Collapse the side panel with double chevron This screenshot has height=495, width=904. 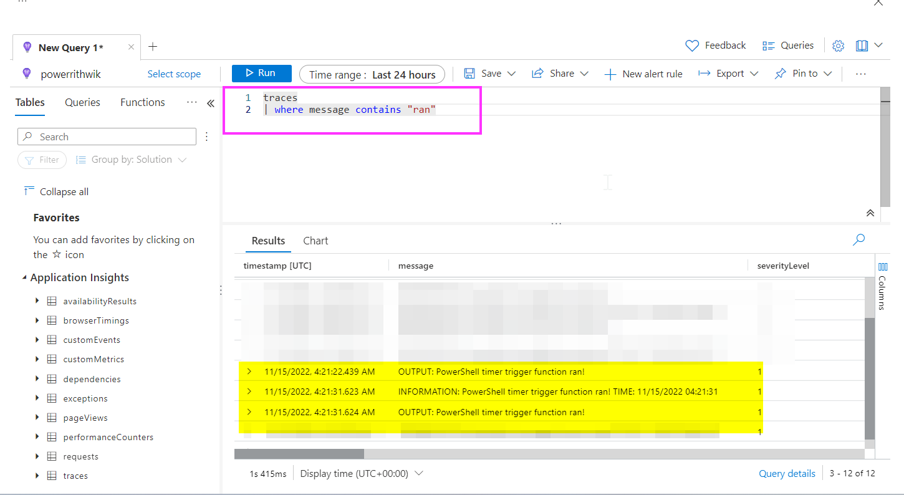click(x=211, y=103)
